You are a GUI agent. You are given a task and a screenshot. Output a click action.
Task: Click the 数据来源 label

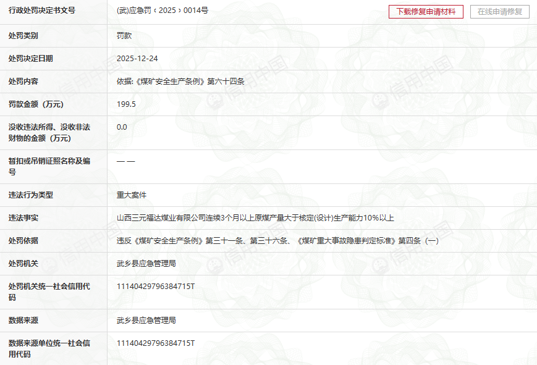(23, 321)
